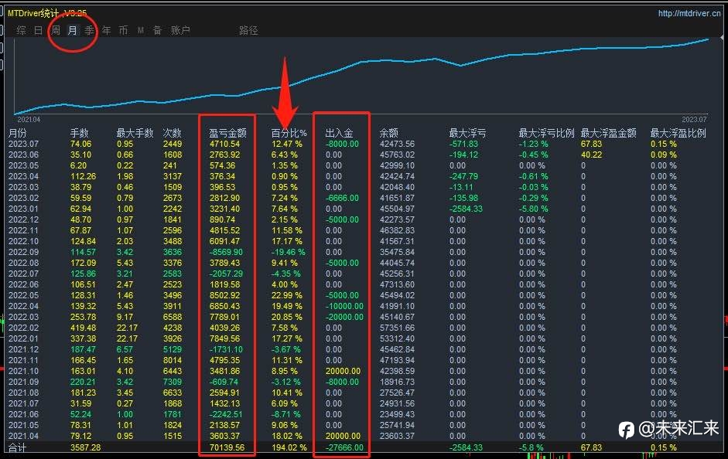Click the 最大浮盈比例 column header
This screenshot has height=459, width=728.
coord(678,133)
